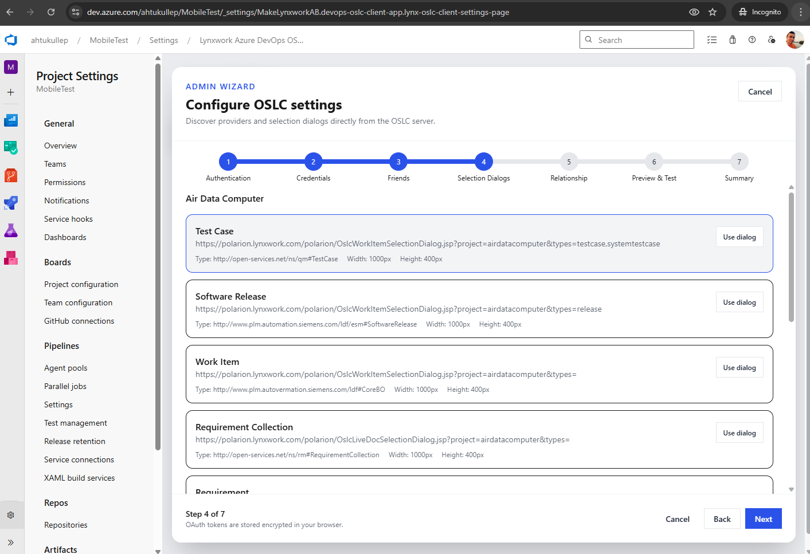
Task: Click the Cancel button in wizard header
Action: pos(760,92)
